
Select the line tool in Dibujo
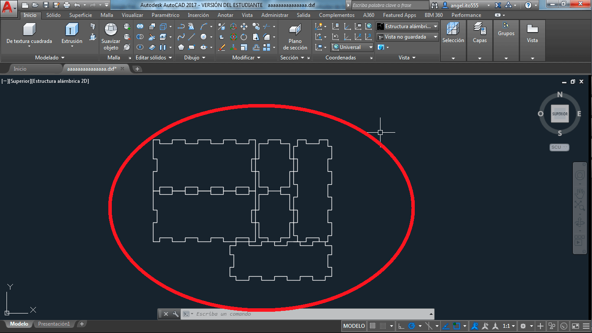click(192, 37)
